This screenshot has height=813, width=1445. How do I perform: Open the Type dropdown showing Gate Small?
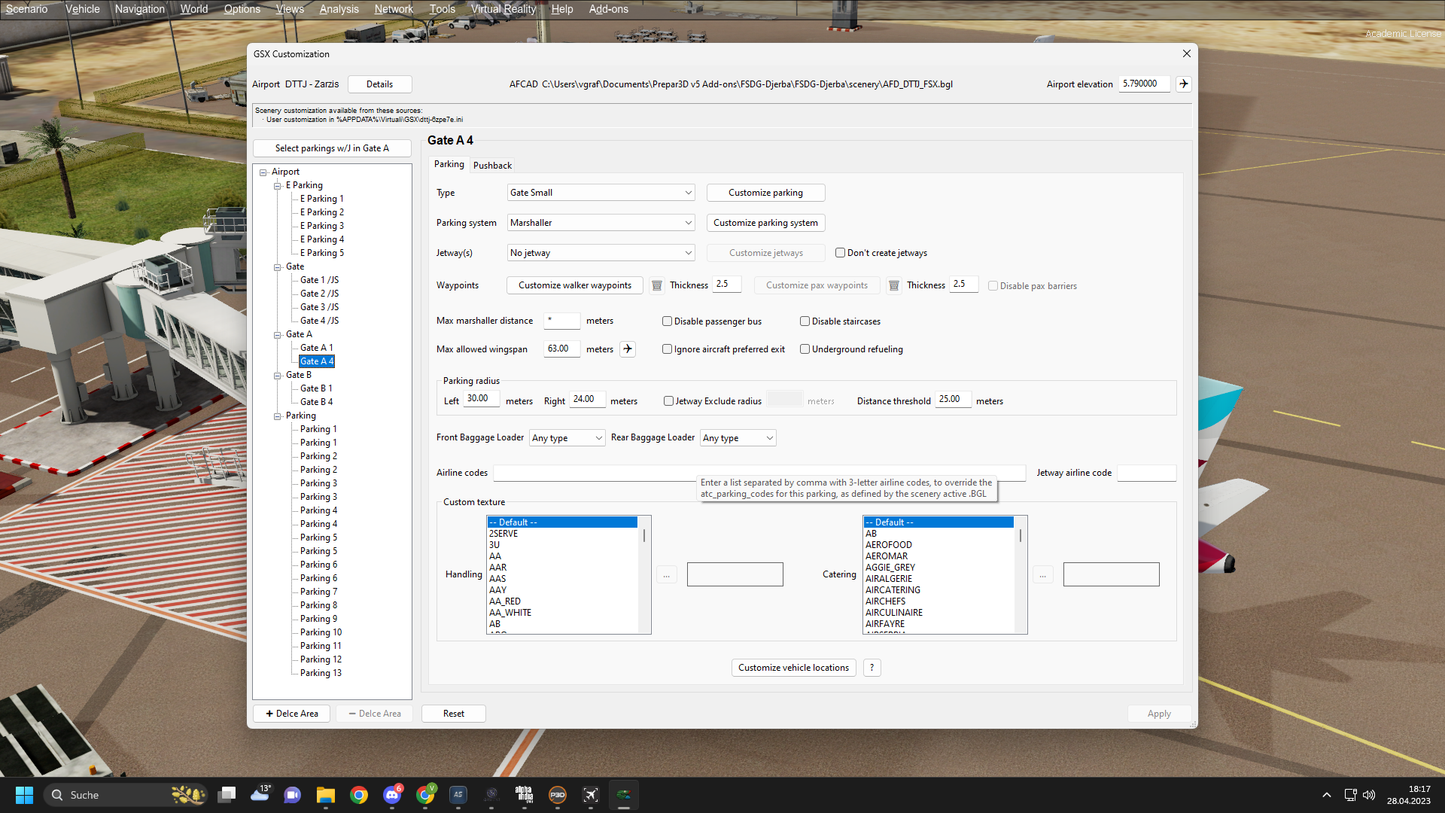pos(601,193)
